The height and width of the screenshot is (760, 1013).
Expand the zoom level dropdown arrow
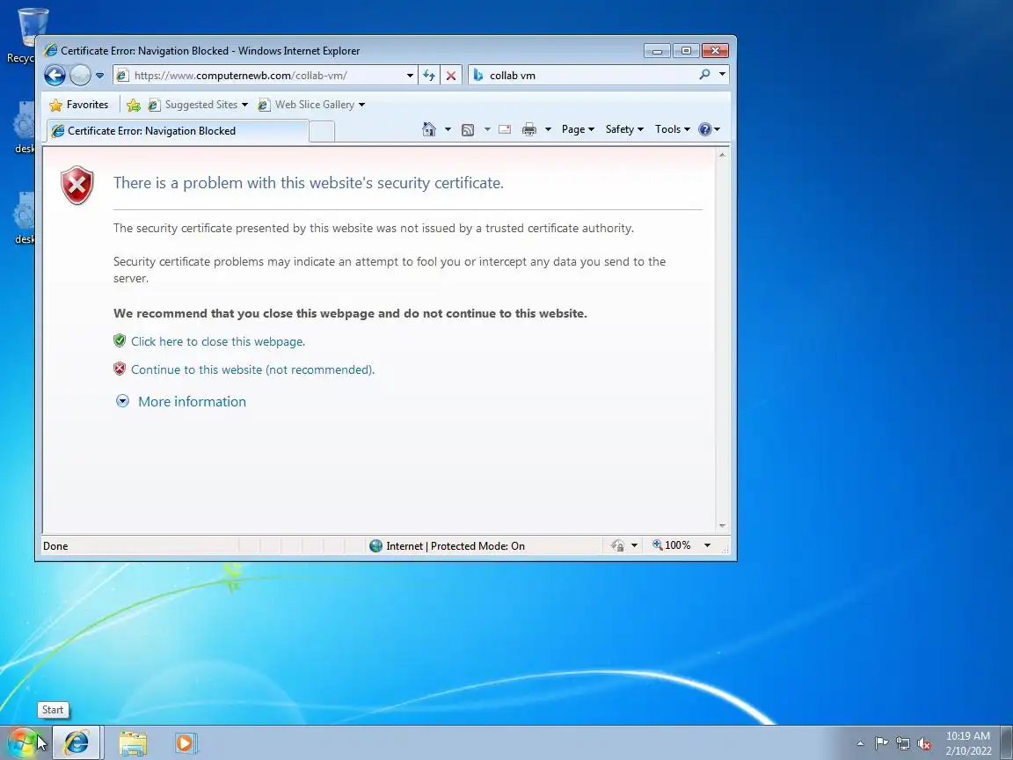point(707,545)
